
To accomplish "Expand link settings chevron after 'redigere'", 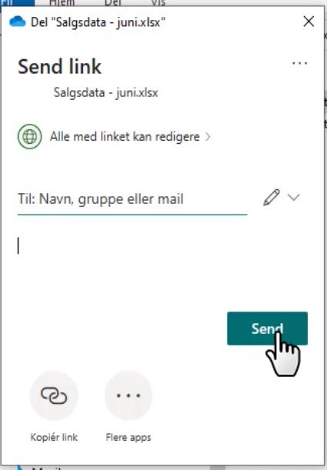I will [208, 137].
